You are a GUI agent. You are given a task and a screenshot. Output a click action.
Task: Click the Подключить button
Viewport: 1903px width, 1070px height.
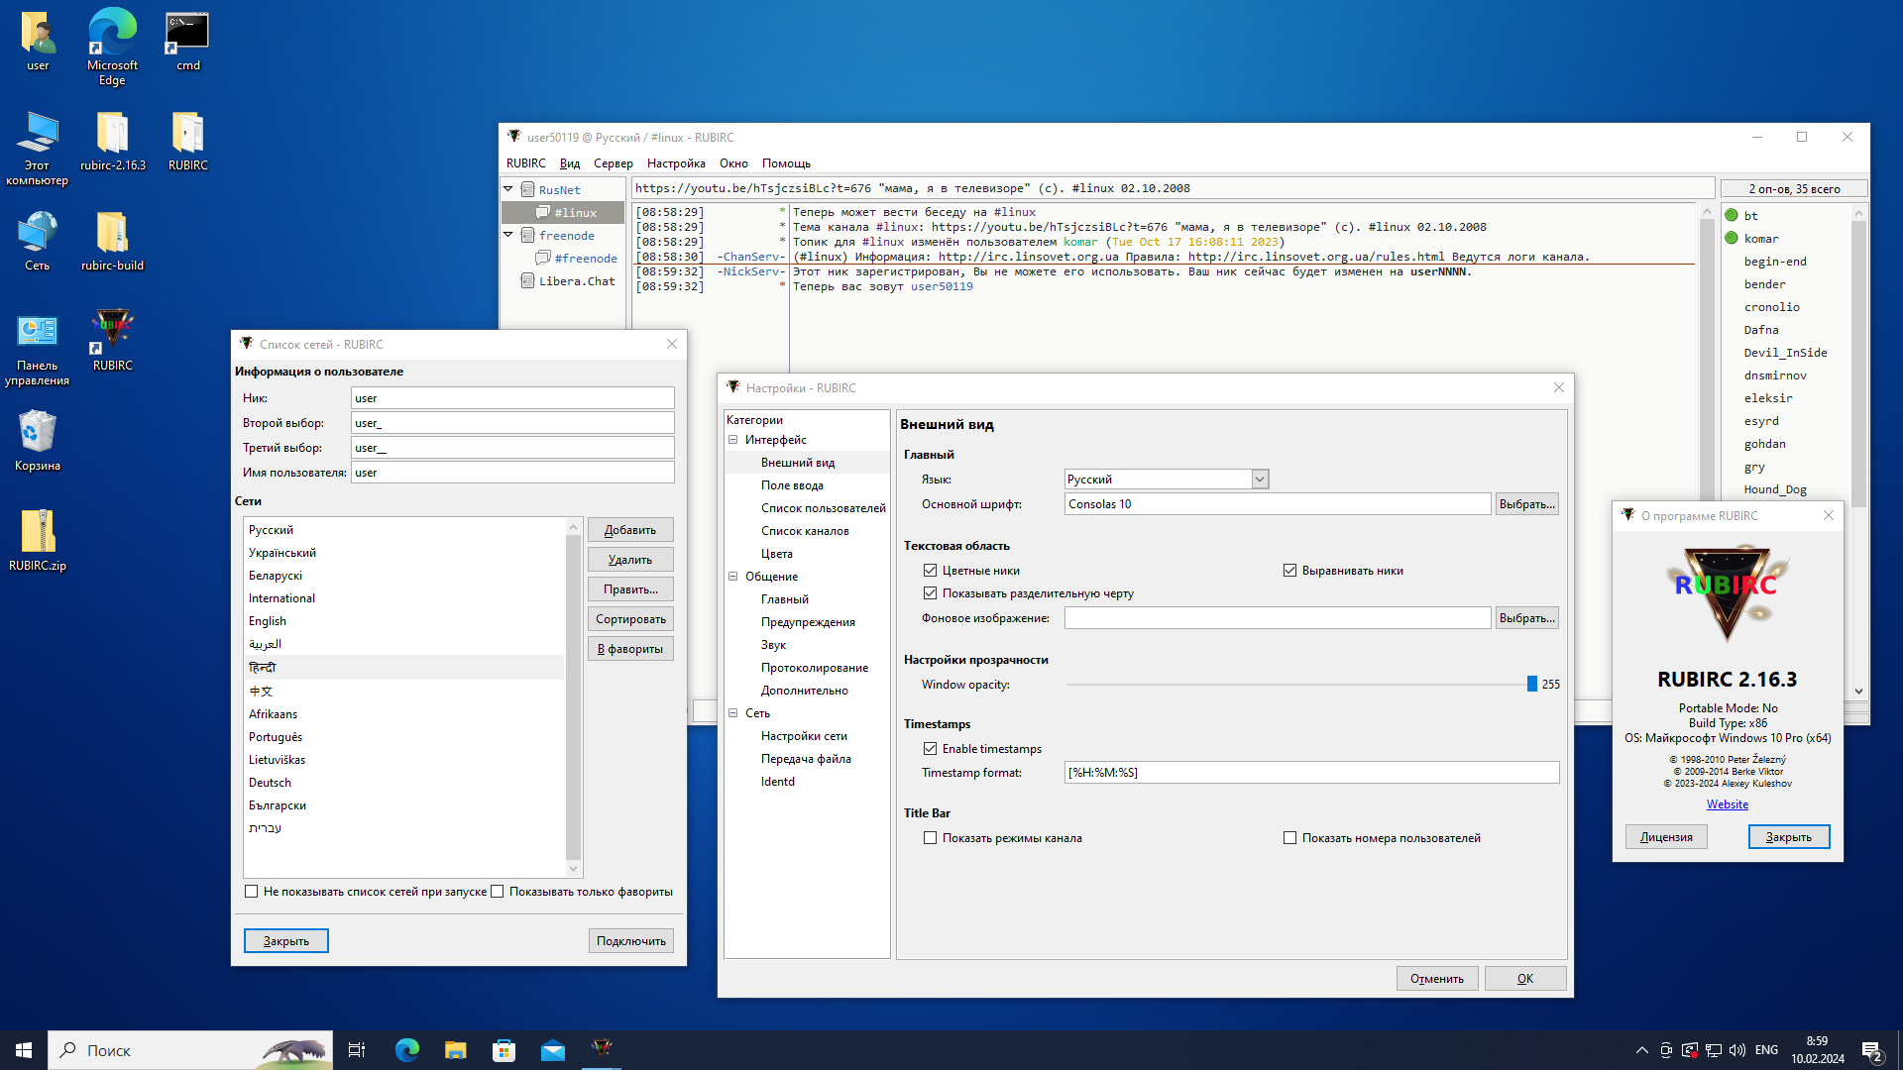[630, 941]
